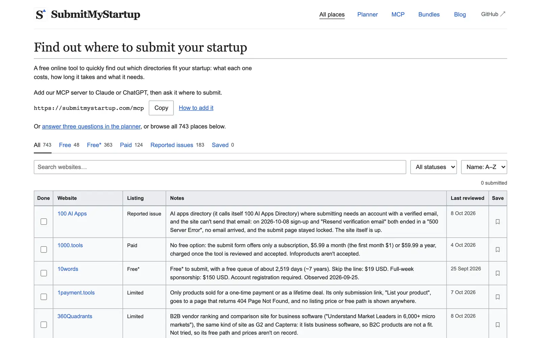The width and height of the screenshot is (541, 338).
Task: Switch to the Free 48 tab
Action: [69, 145]
